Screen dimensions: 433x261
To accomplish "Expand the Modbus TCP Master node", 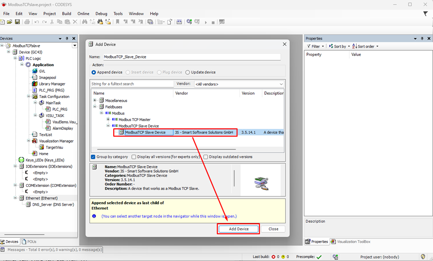I will (108, 119).
